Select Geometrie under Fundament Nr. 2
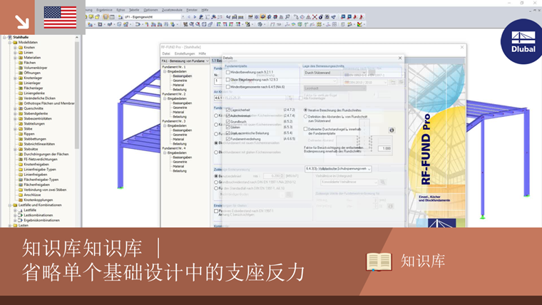Viewport: 542px width, 305px height. click(180, 108)
